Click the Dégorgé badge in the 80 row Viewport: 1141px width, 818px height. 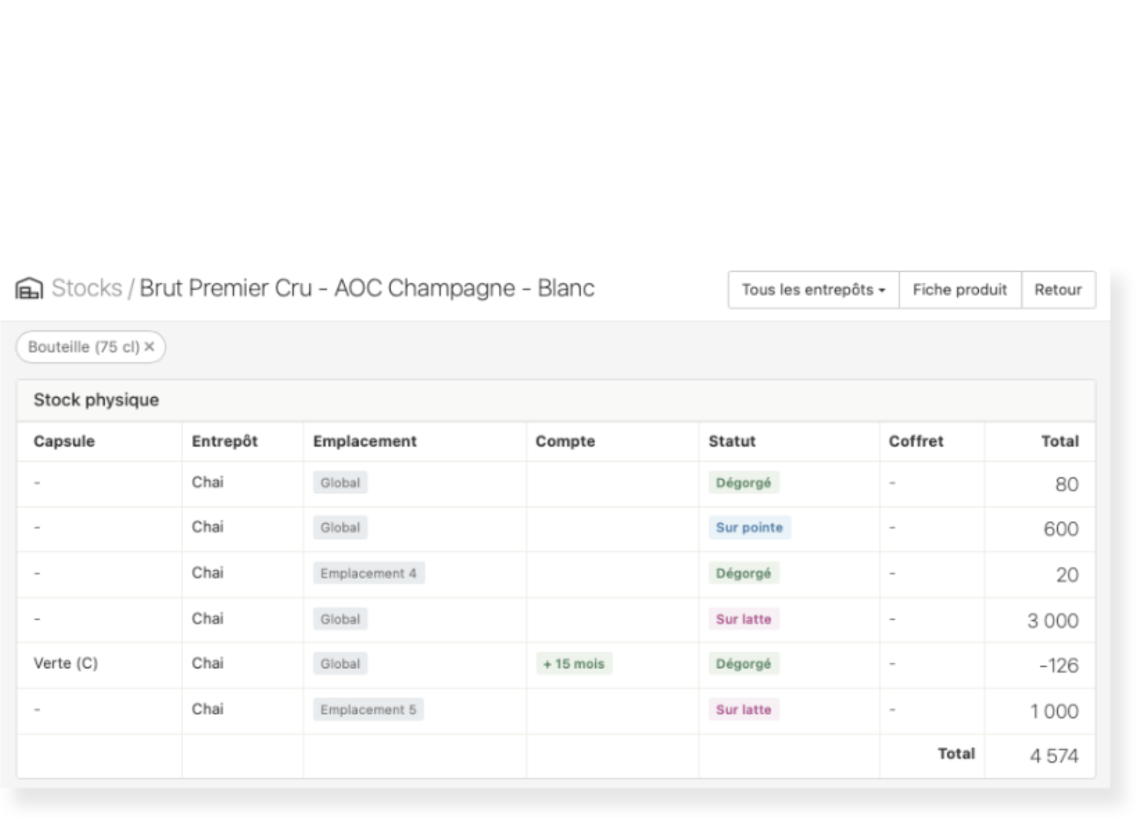[x=744, y=483]
